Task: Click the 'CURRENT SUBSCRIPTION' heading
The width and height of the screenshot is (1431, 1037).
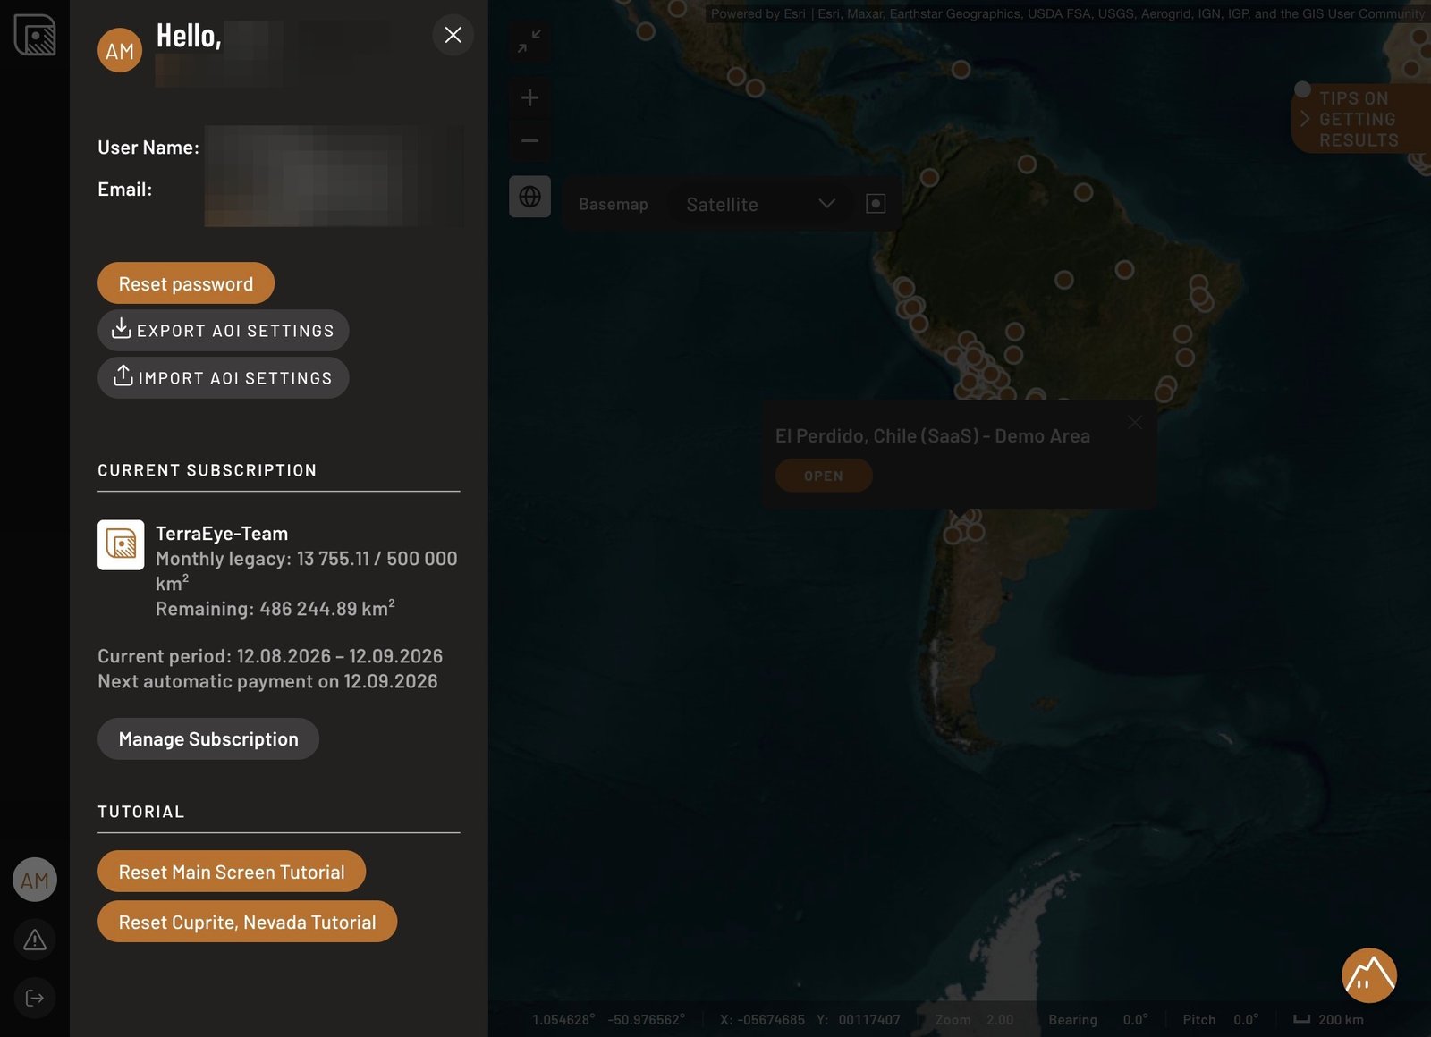Action: click(x=207, y=470)
